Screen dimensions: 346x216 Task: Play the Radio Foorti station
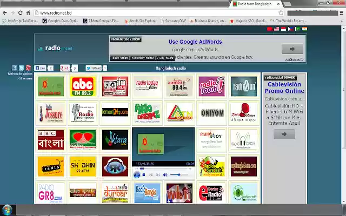(x=211, y=86)
